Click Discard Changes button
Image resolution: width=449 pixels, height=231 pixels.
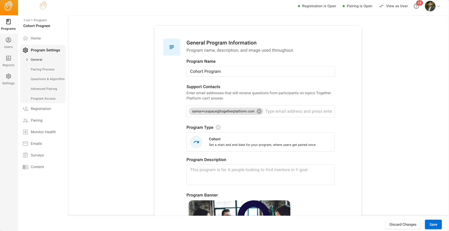coord(403,224)
